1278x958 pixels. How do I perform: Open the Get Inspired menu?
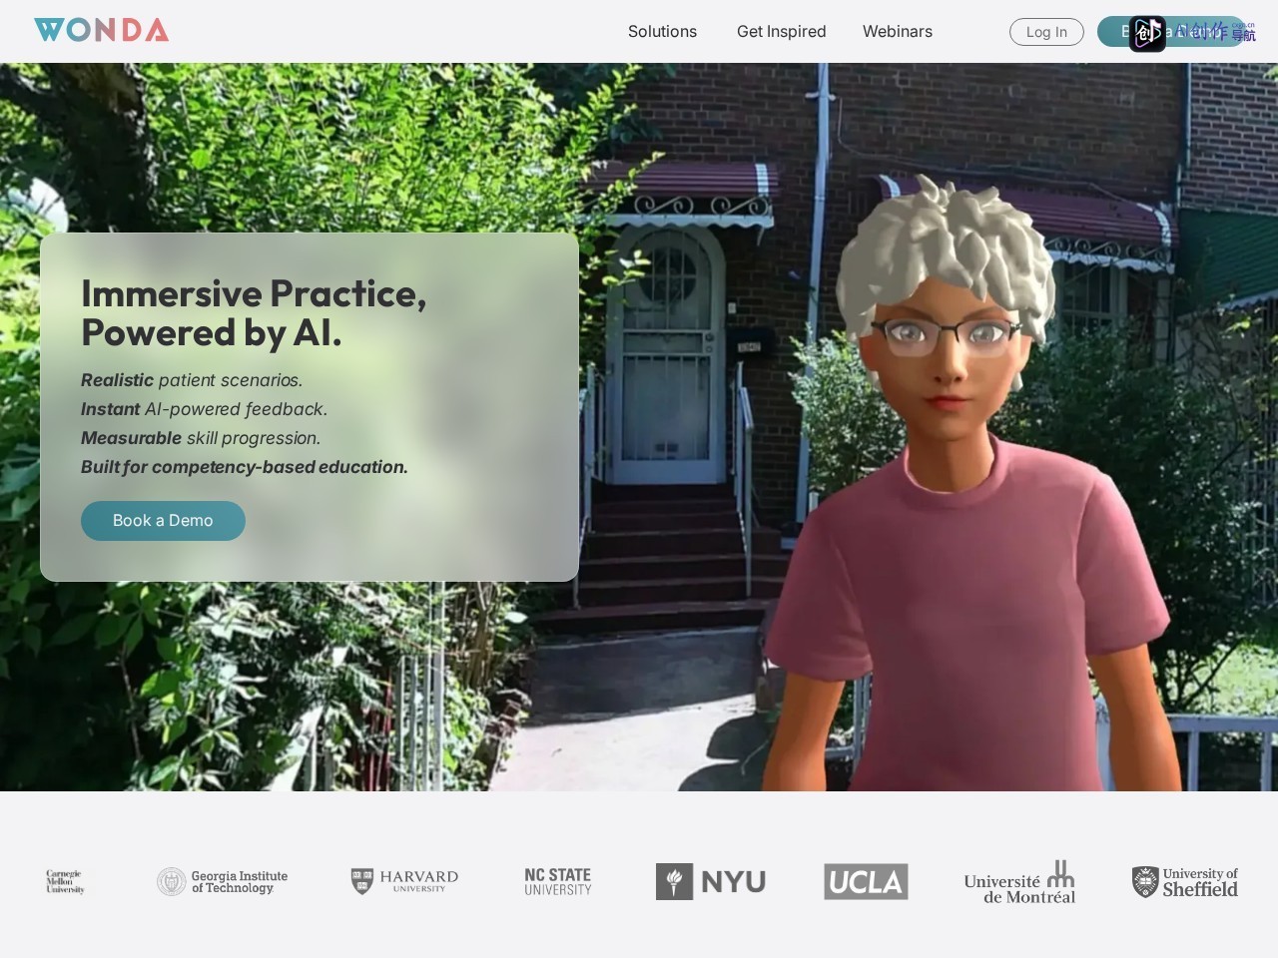(x=781, y=31)
